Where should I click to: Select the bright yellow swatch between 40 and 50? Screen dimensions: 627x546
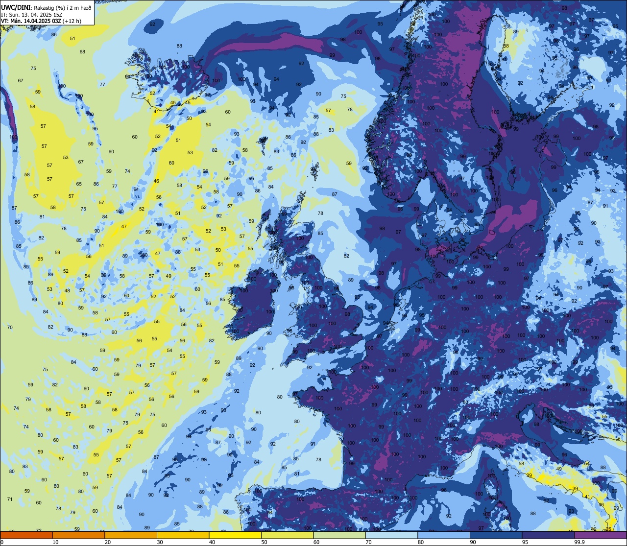click(235, 535)
